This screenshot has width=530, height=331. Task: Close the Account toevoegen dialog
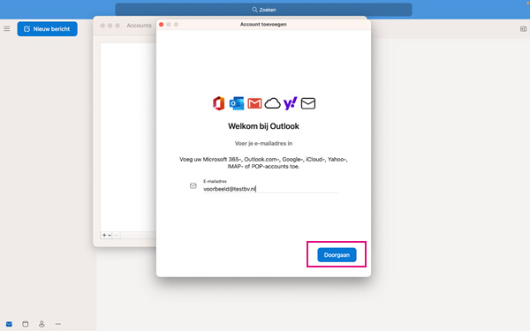162,25
